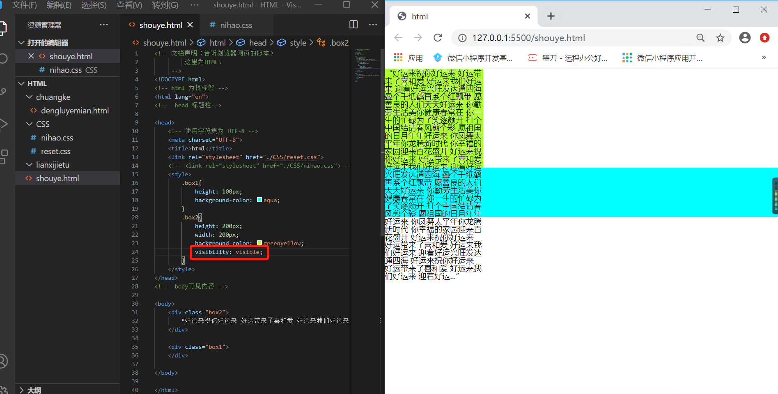
Task: View site information icon in address bar
Action: [462, 38]
